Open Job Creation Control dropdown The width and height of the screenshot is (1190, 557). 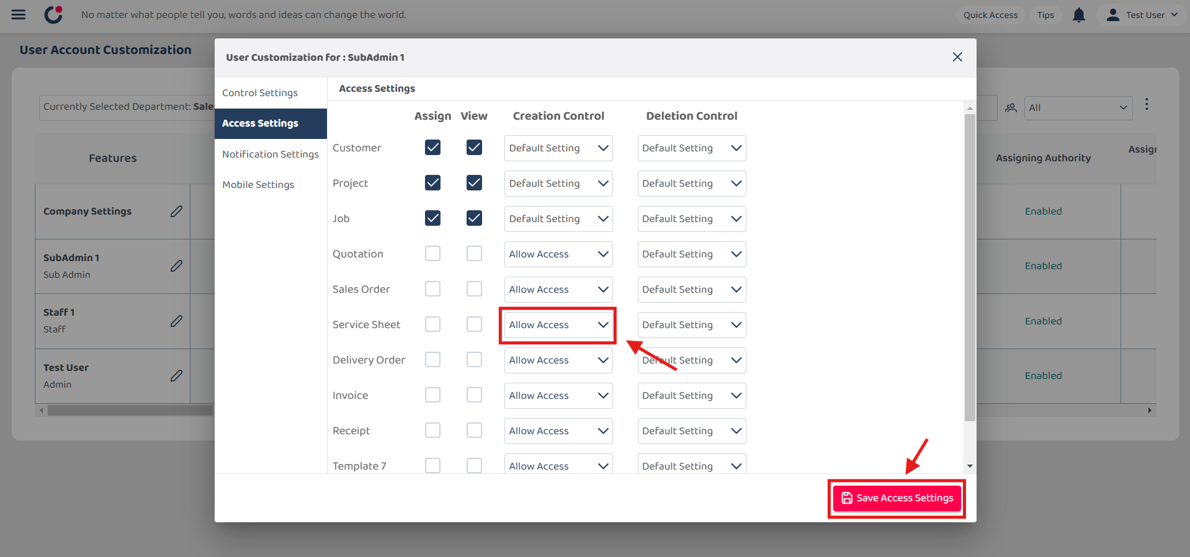pos(558,219)
